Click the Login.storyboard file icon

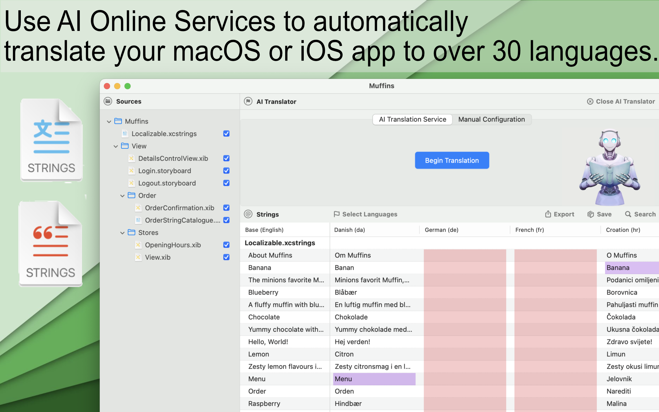click(132, 170)
